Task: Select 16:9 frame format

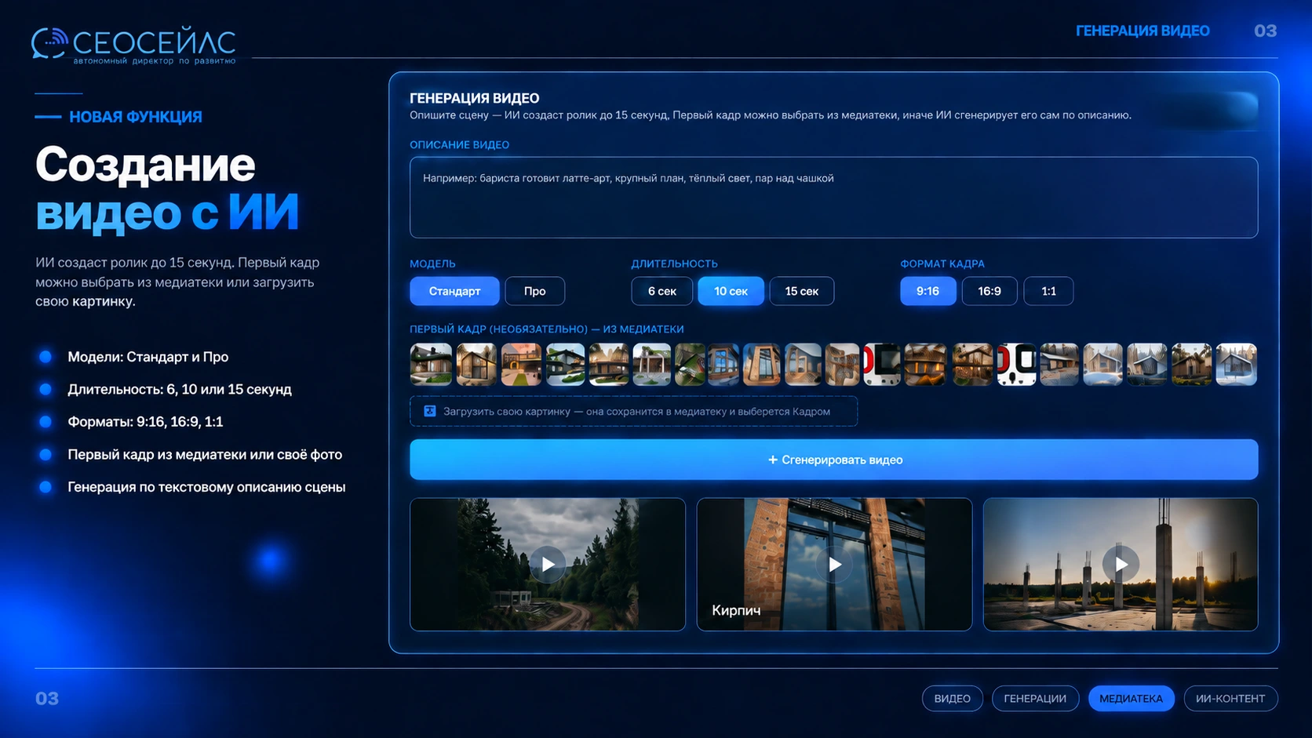Action: 989,291
